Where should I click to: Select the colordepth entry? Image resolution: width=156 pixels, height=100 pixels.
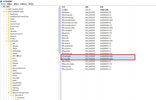tap(68, 30)
